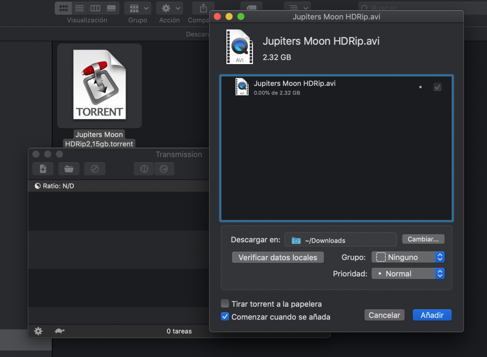Click the 2.32 GB size text in header

(x=277, y=57)
